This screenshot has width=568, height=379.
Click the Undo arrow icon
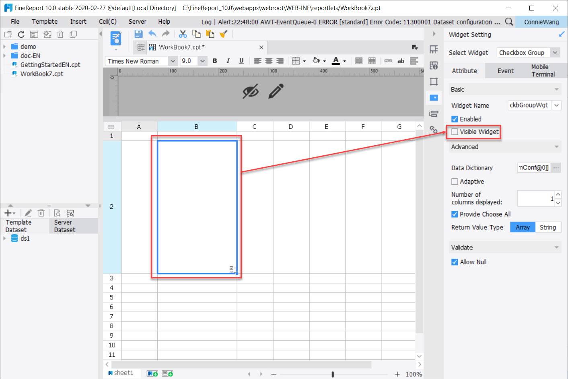pyautogui.click(x=152, y=34)
